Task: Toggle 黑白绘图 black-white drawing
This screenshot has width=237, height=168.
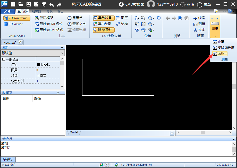Action: tap(103, 24)
